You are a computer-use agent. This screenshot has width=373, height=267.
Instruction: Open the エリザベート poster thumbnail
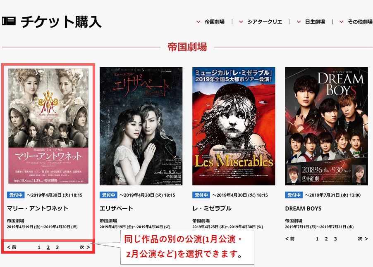(141, 126)
